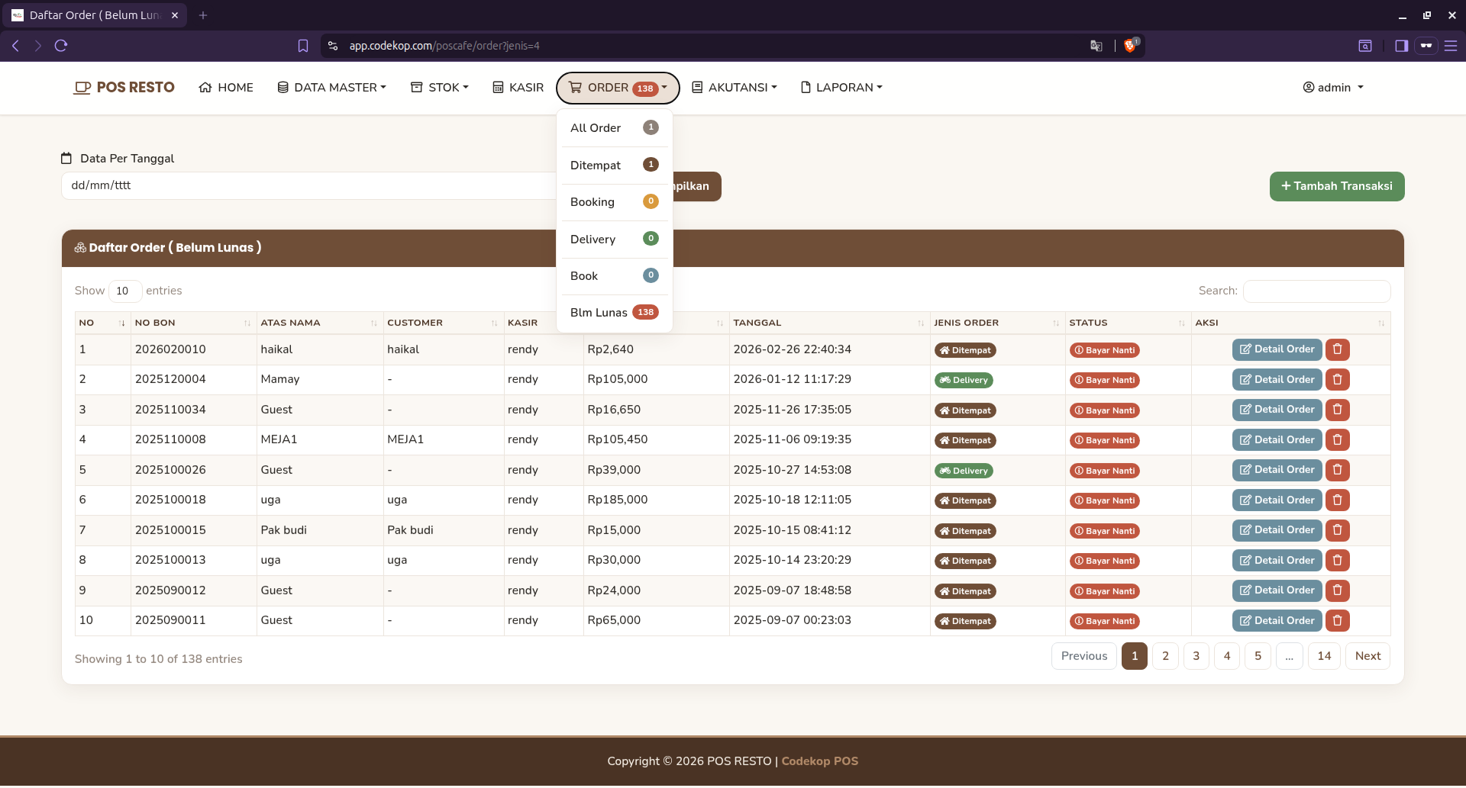Toggle the browser sidebar panel
The height and width of the screenshot is (788, 1466).
(x=1401, y=46)
